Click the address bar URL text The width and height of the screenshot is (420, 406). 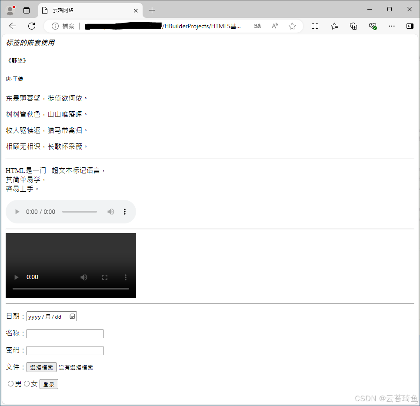[x=163, y=26]
